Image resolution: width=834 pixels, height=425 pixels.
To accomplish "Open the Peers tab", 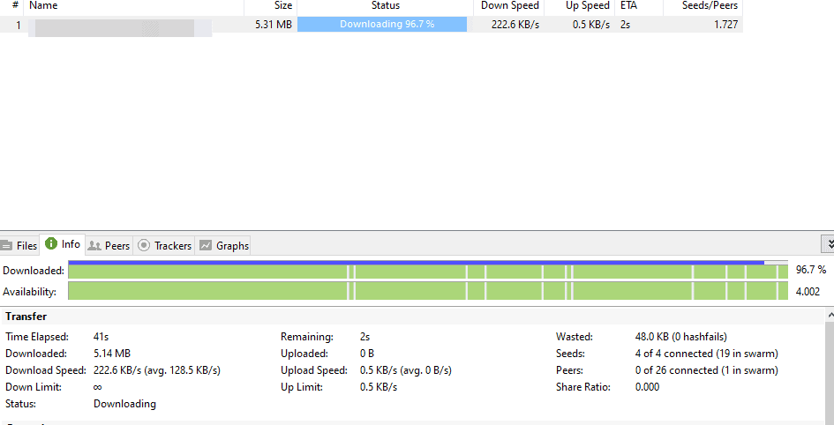I will [x=109, y=245].
